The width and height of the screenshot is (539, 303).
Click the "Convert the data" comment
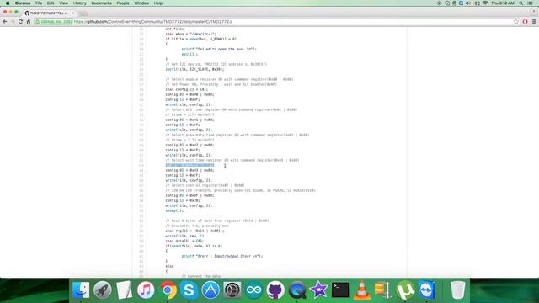(x=201, y=276)
